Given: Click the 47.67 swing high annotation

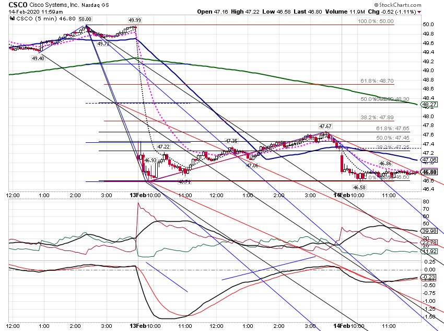Looking at the screenshot, I should tap(325, 127).
